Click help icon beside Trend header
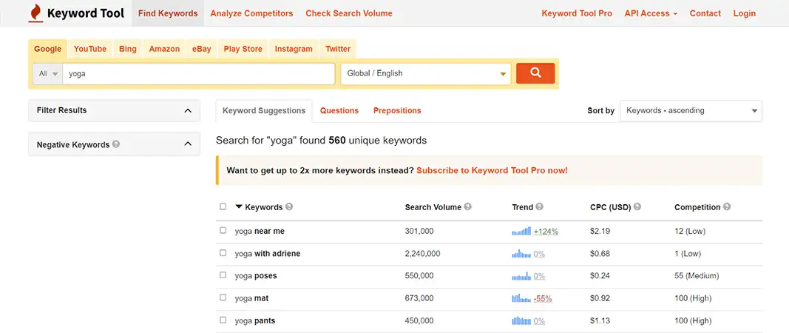Screen dimensions: 789x333 [540, 207]
